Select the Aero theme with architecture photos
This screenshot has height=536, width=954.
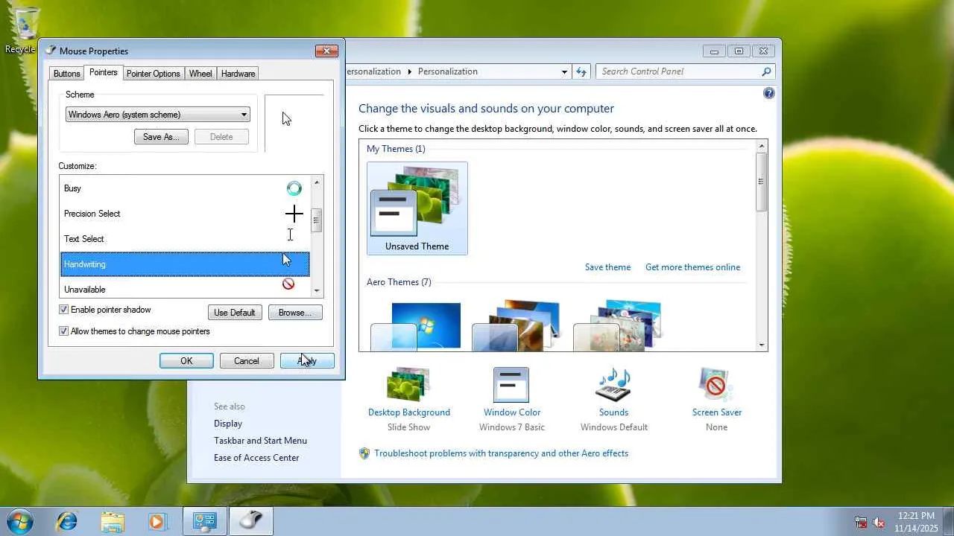[x=516, y=325]
